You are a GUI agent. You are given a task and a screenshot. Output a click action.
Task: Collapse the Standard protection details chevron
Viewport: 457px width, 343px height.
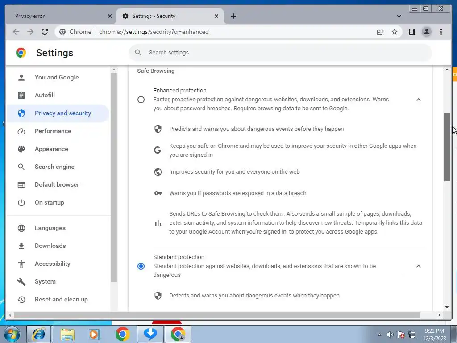coord(419,266)
